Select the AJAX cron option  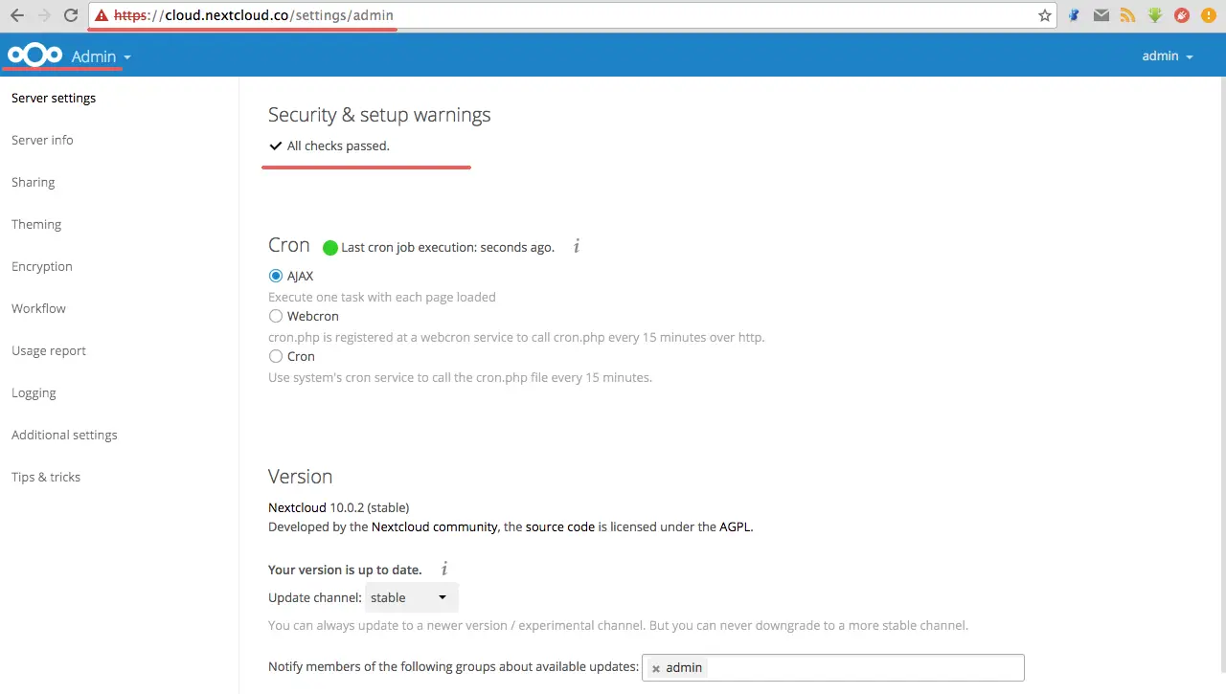(x=276, y=276)
